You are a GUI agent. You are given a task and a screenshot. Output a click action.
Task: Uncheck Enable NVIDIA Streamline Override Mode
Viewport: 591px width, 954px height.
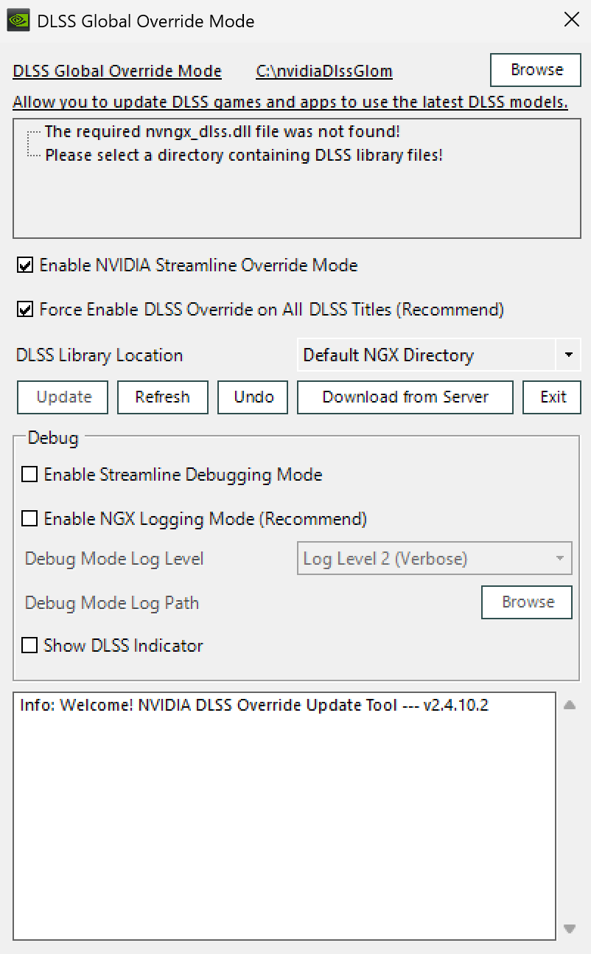pos(26,265)
